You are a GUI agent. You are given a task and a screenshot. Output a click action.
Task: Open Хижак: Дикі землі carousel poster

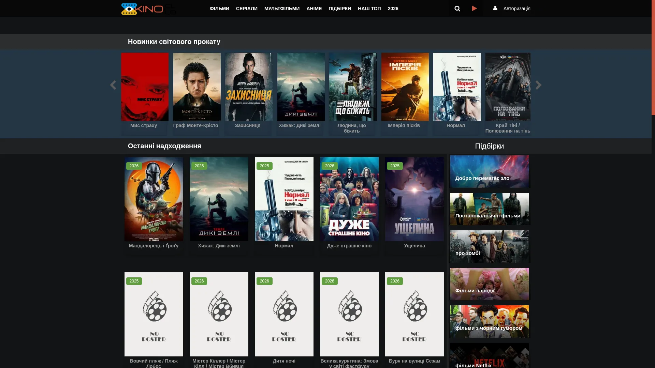pos(301,87)
